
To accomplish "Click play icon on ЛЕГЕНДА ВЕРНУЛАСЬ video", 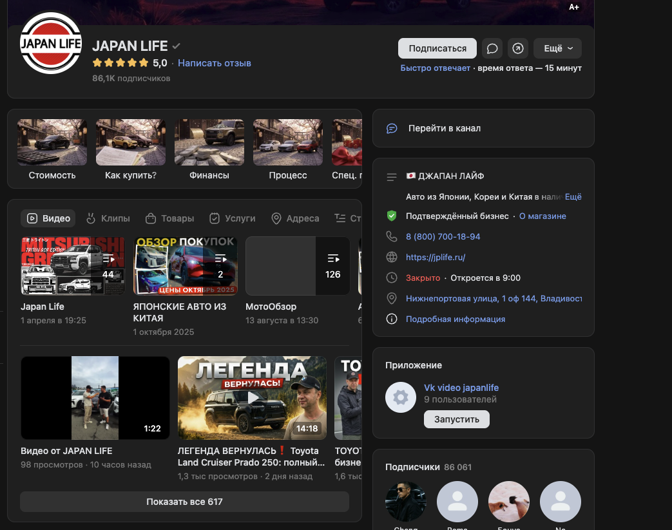I will click(x=253, y=397).
